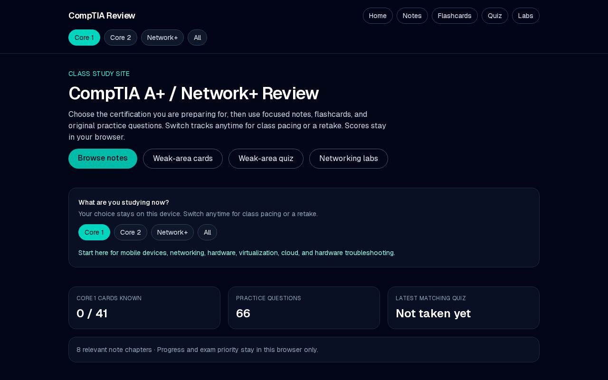Open Networking labs

point(349,159)
